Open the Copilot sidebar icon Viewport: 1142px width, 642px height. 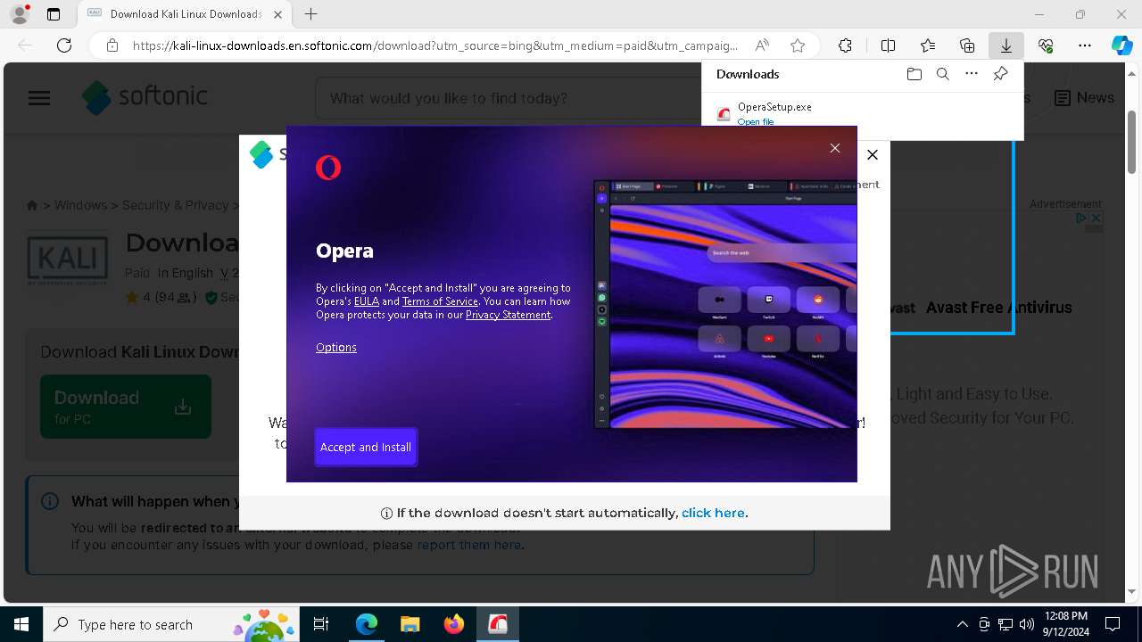pyautogui.click(x=1121, y=45)
